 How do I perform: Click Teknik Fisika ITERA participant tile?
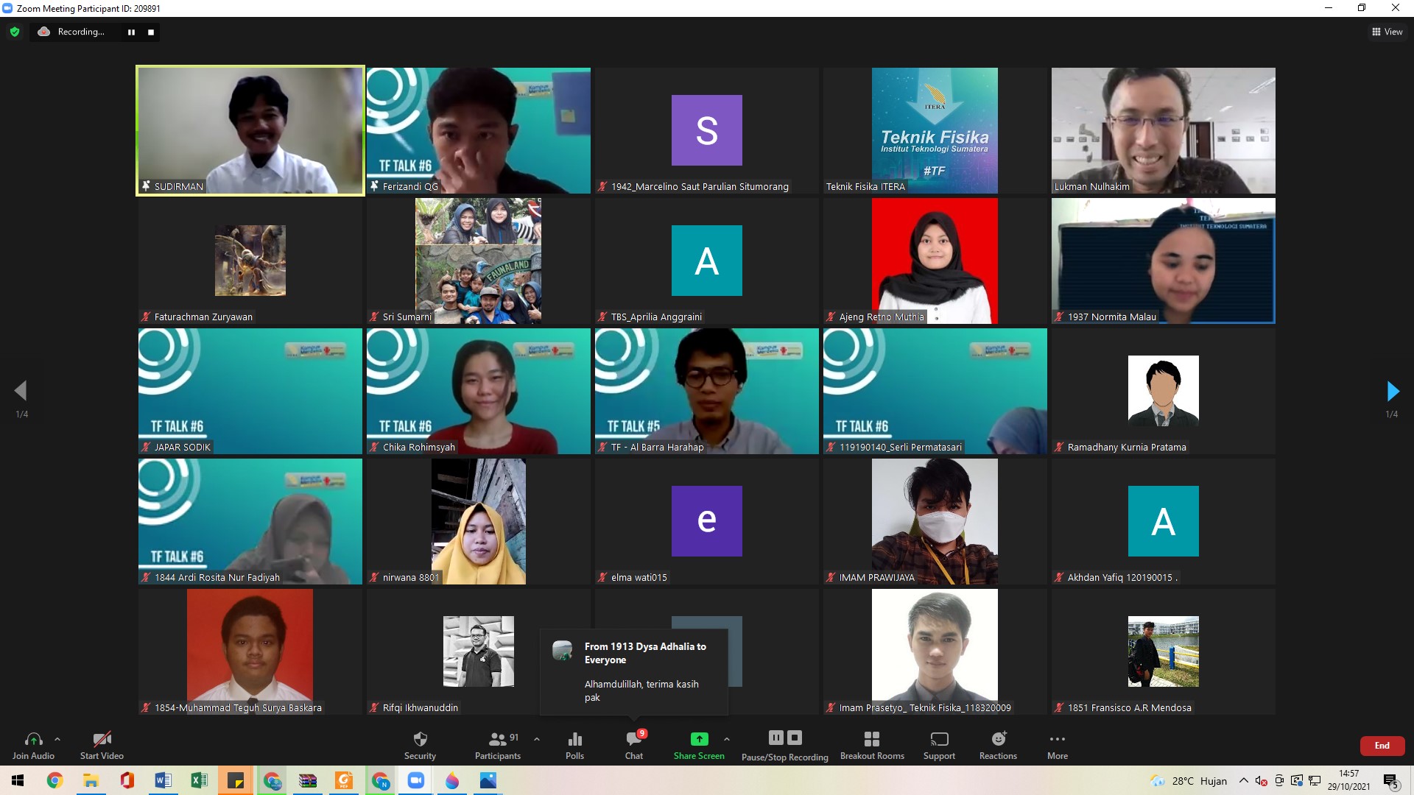pyautogui.click(x=935, y=131)
